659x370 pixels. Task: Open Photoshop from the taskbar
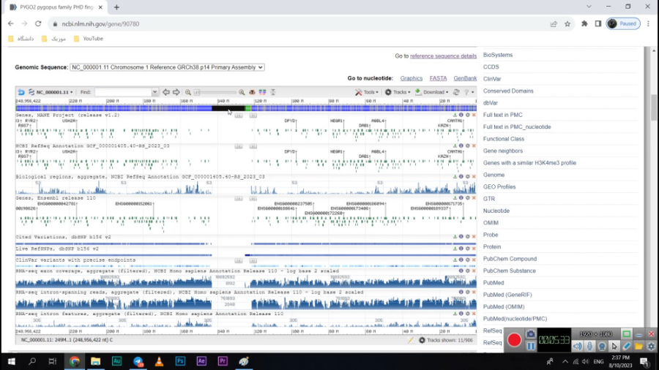180,361
